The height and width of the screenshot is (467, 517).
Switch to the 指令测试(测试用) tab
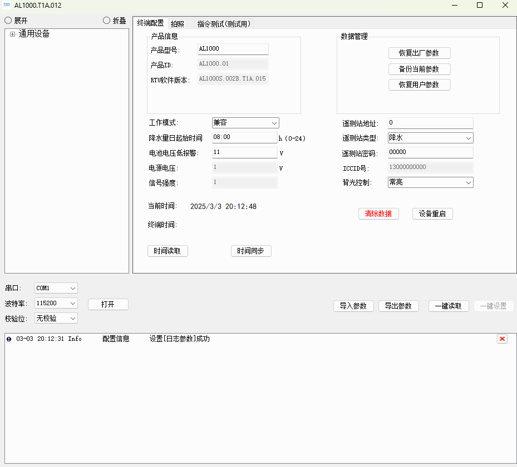tap(224, 23)
